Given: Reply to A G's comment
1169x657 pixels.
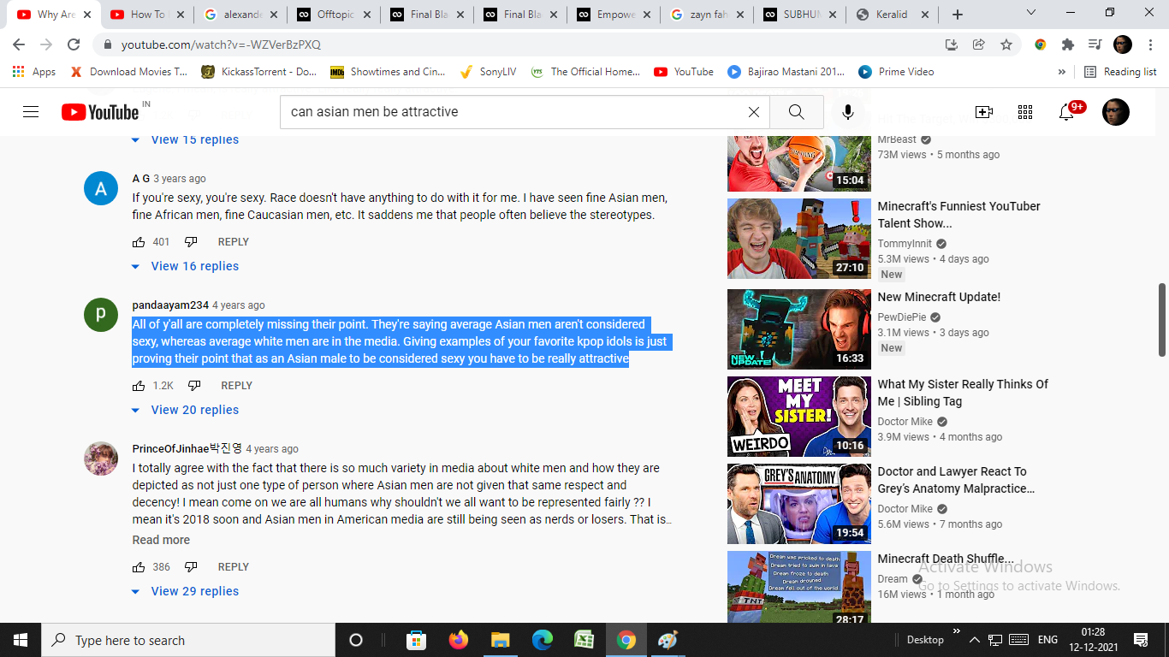Looking at the screenshot, I should point(233,242).
